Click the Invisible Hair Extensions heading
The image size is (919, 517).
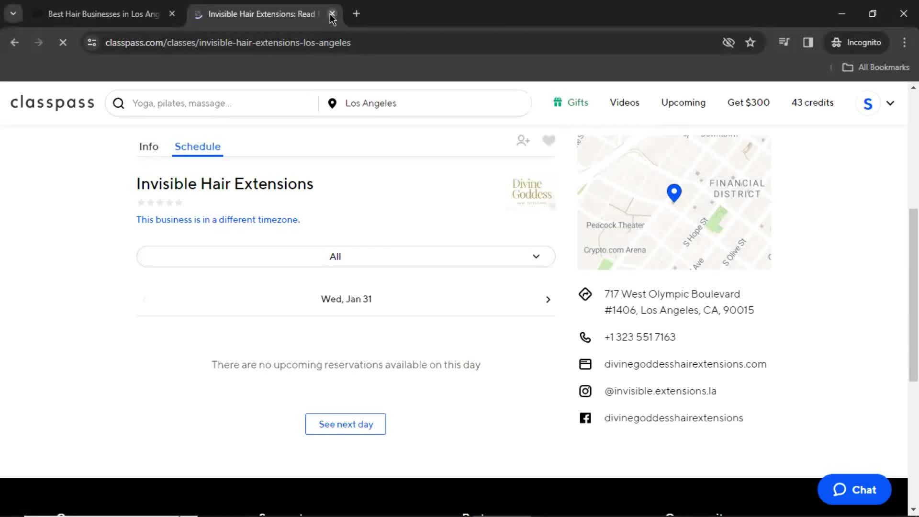click(225, 184)
